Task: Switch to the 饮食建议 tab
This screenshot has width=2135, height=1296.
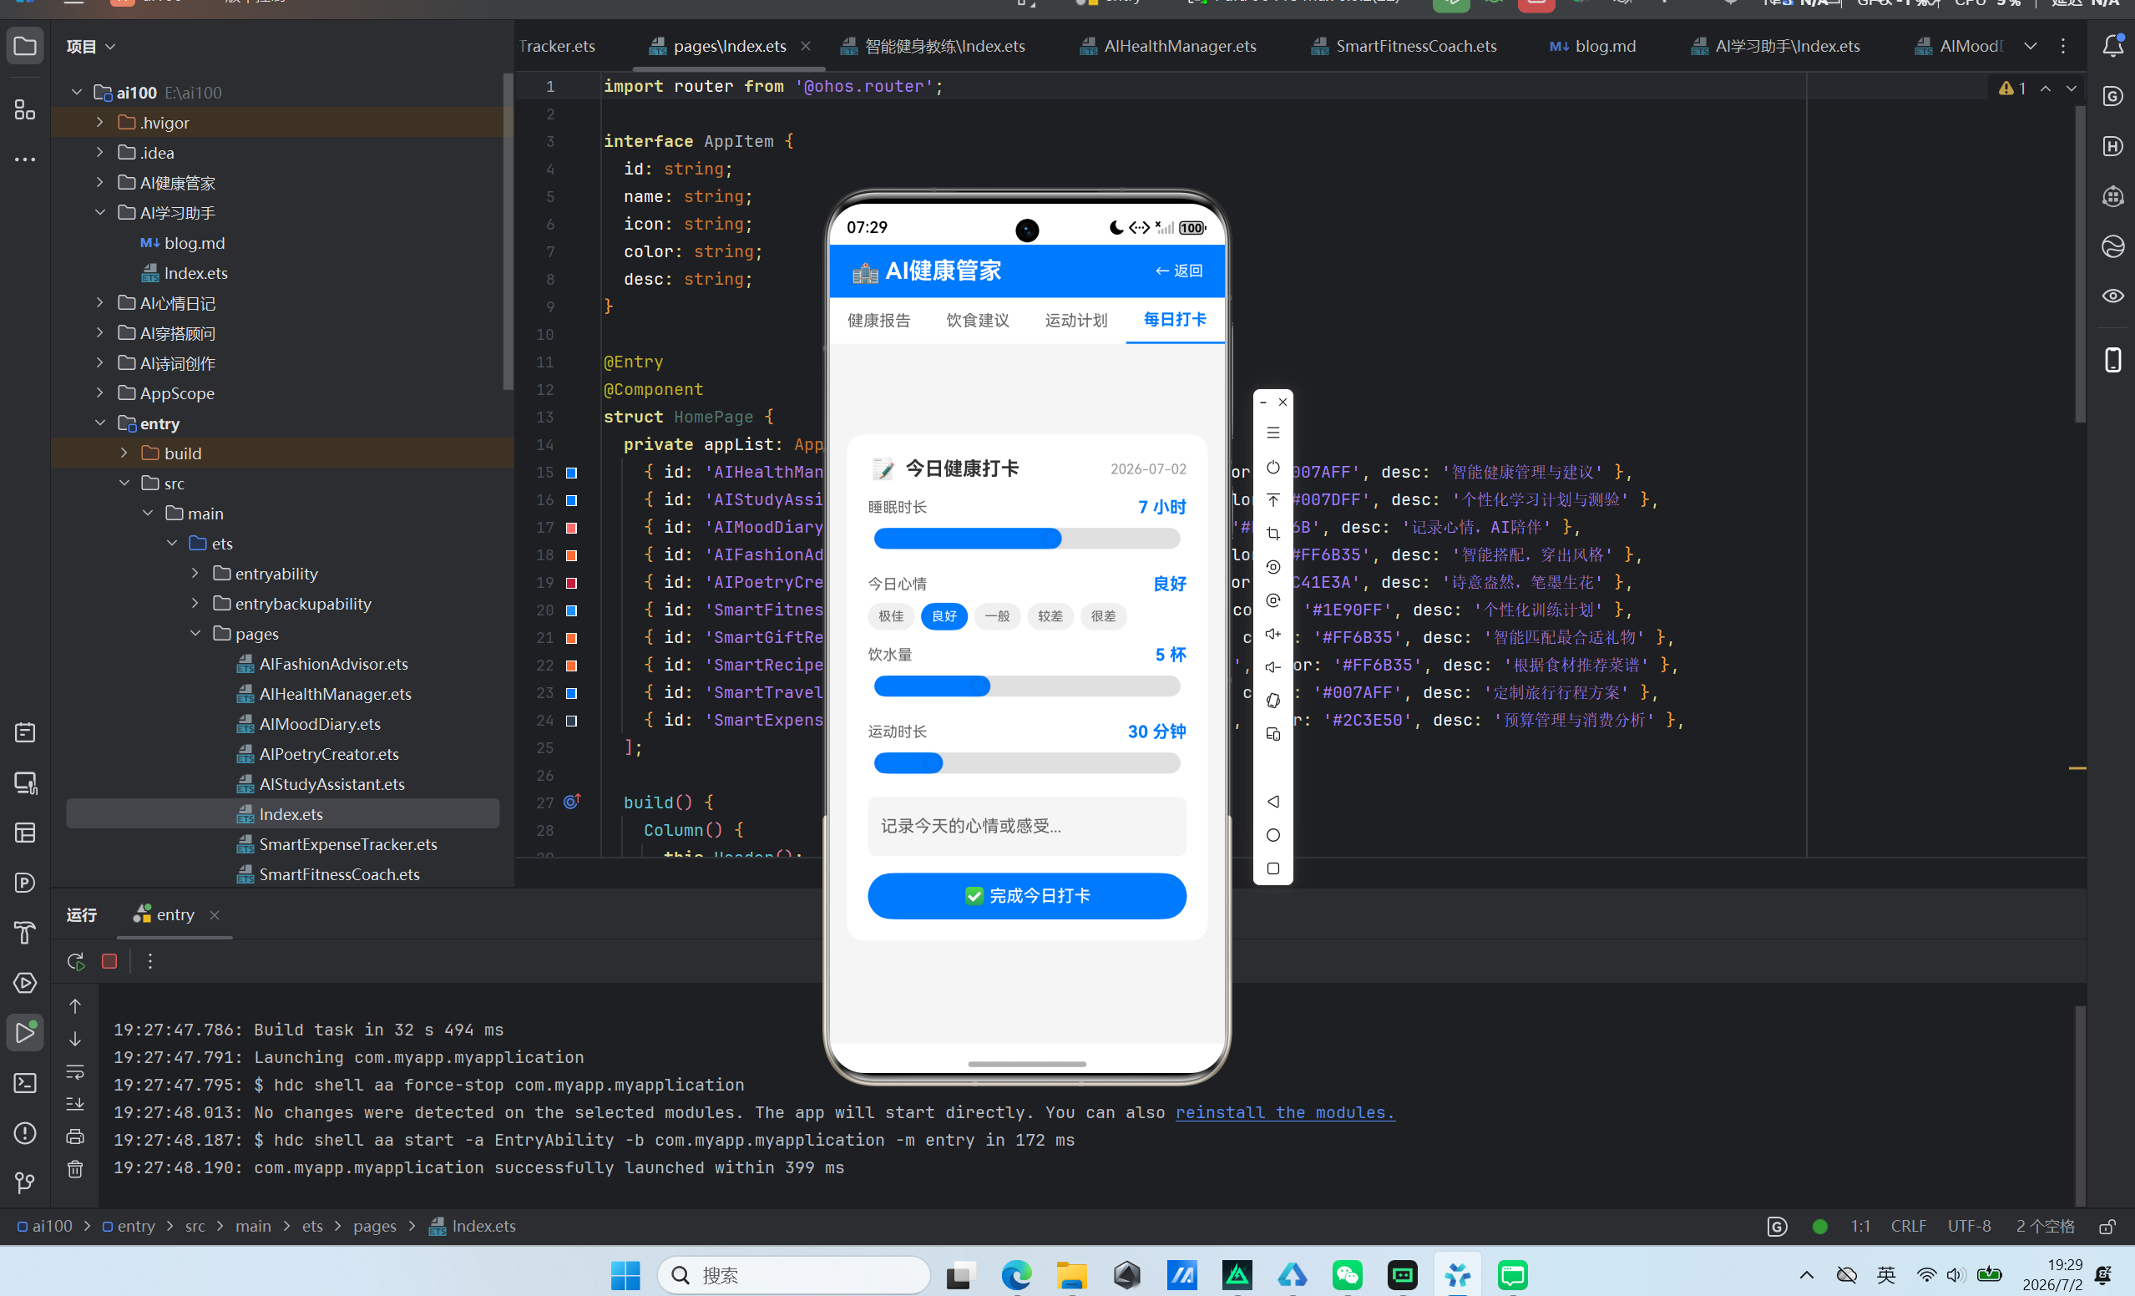Action: pos(978,321)
